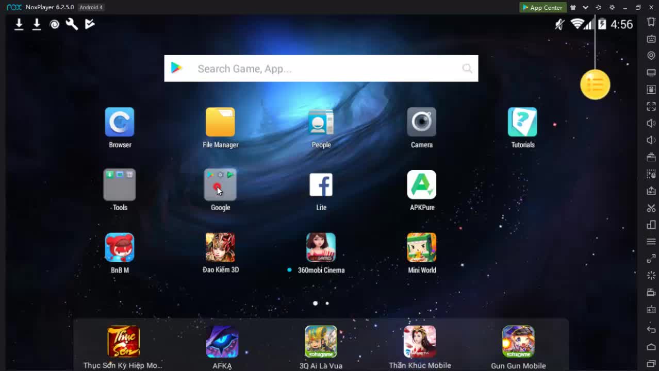Click the muted sound status icon
Image resolution: width=659 pixels, height=371 pixels.
pos(559,24)
